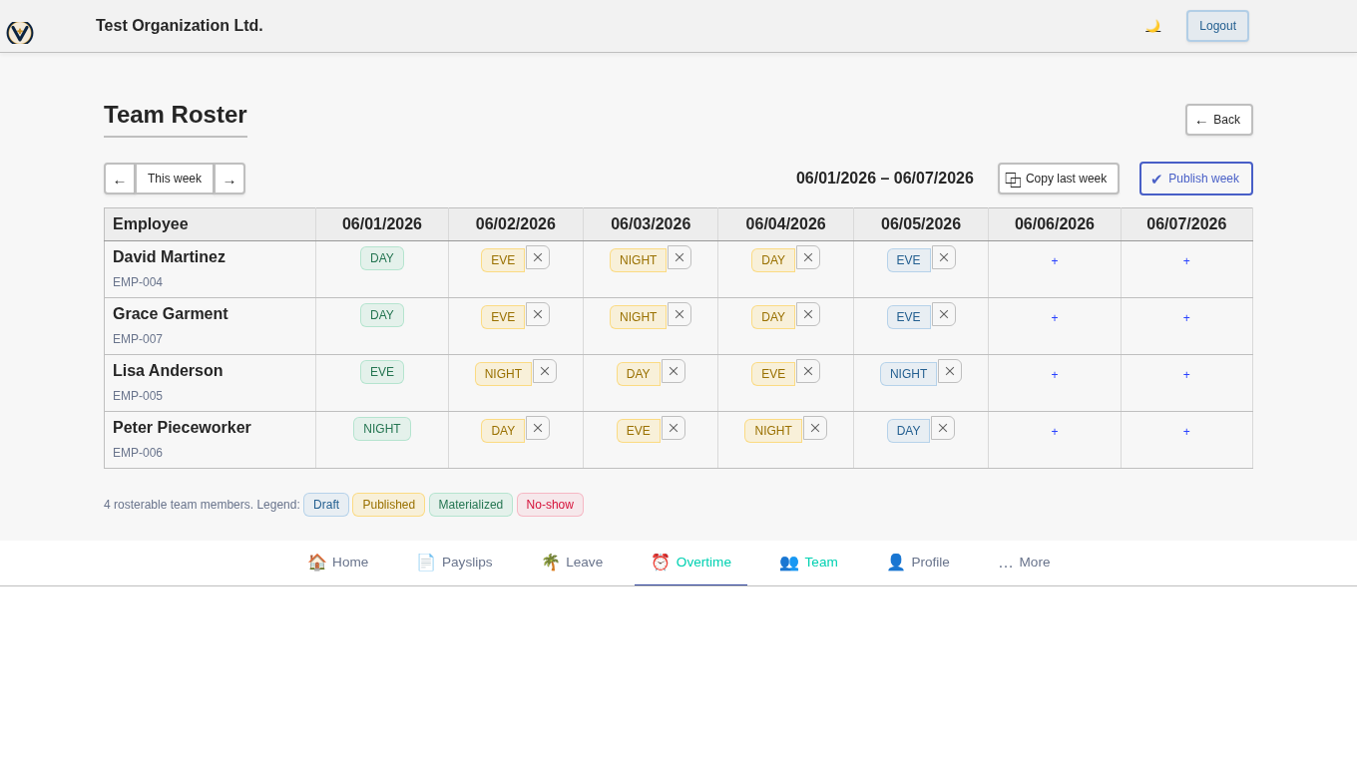Click David Martinez employee name
1357x766 pixels.
169,257
